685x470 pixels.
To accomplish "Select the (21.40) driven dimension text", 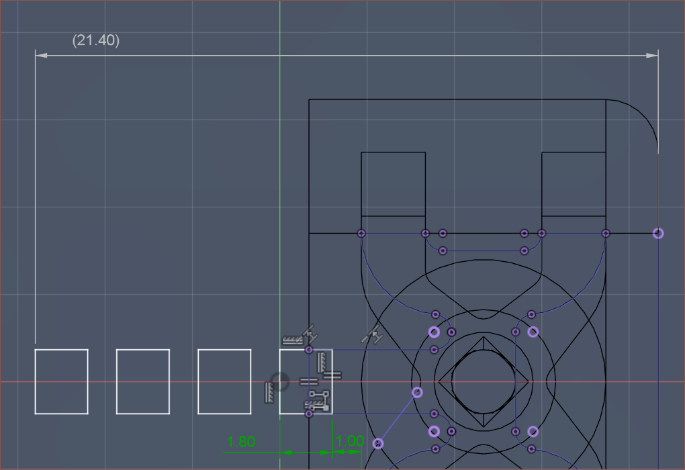I will (96, 40).
